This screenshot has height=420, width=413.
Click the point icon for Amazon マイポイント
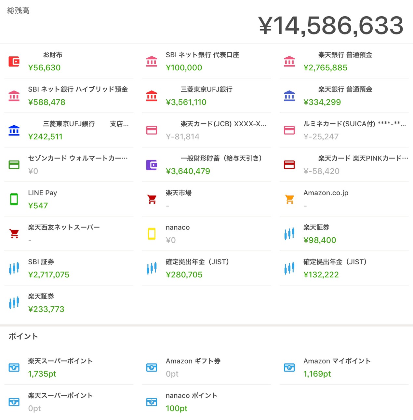tap(289, 368)
